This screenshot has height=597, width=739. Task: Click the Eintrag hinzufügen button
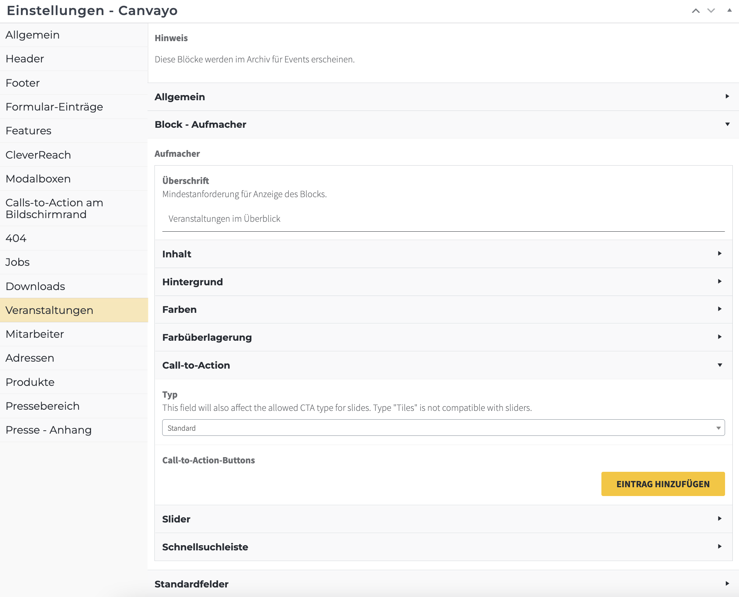[x=663, y=484]
